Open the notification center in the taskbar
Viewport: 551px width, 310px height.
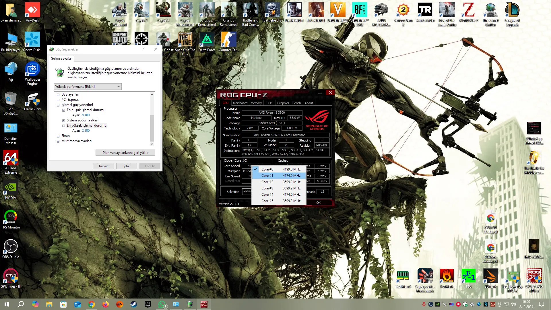542,304
